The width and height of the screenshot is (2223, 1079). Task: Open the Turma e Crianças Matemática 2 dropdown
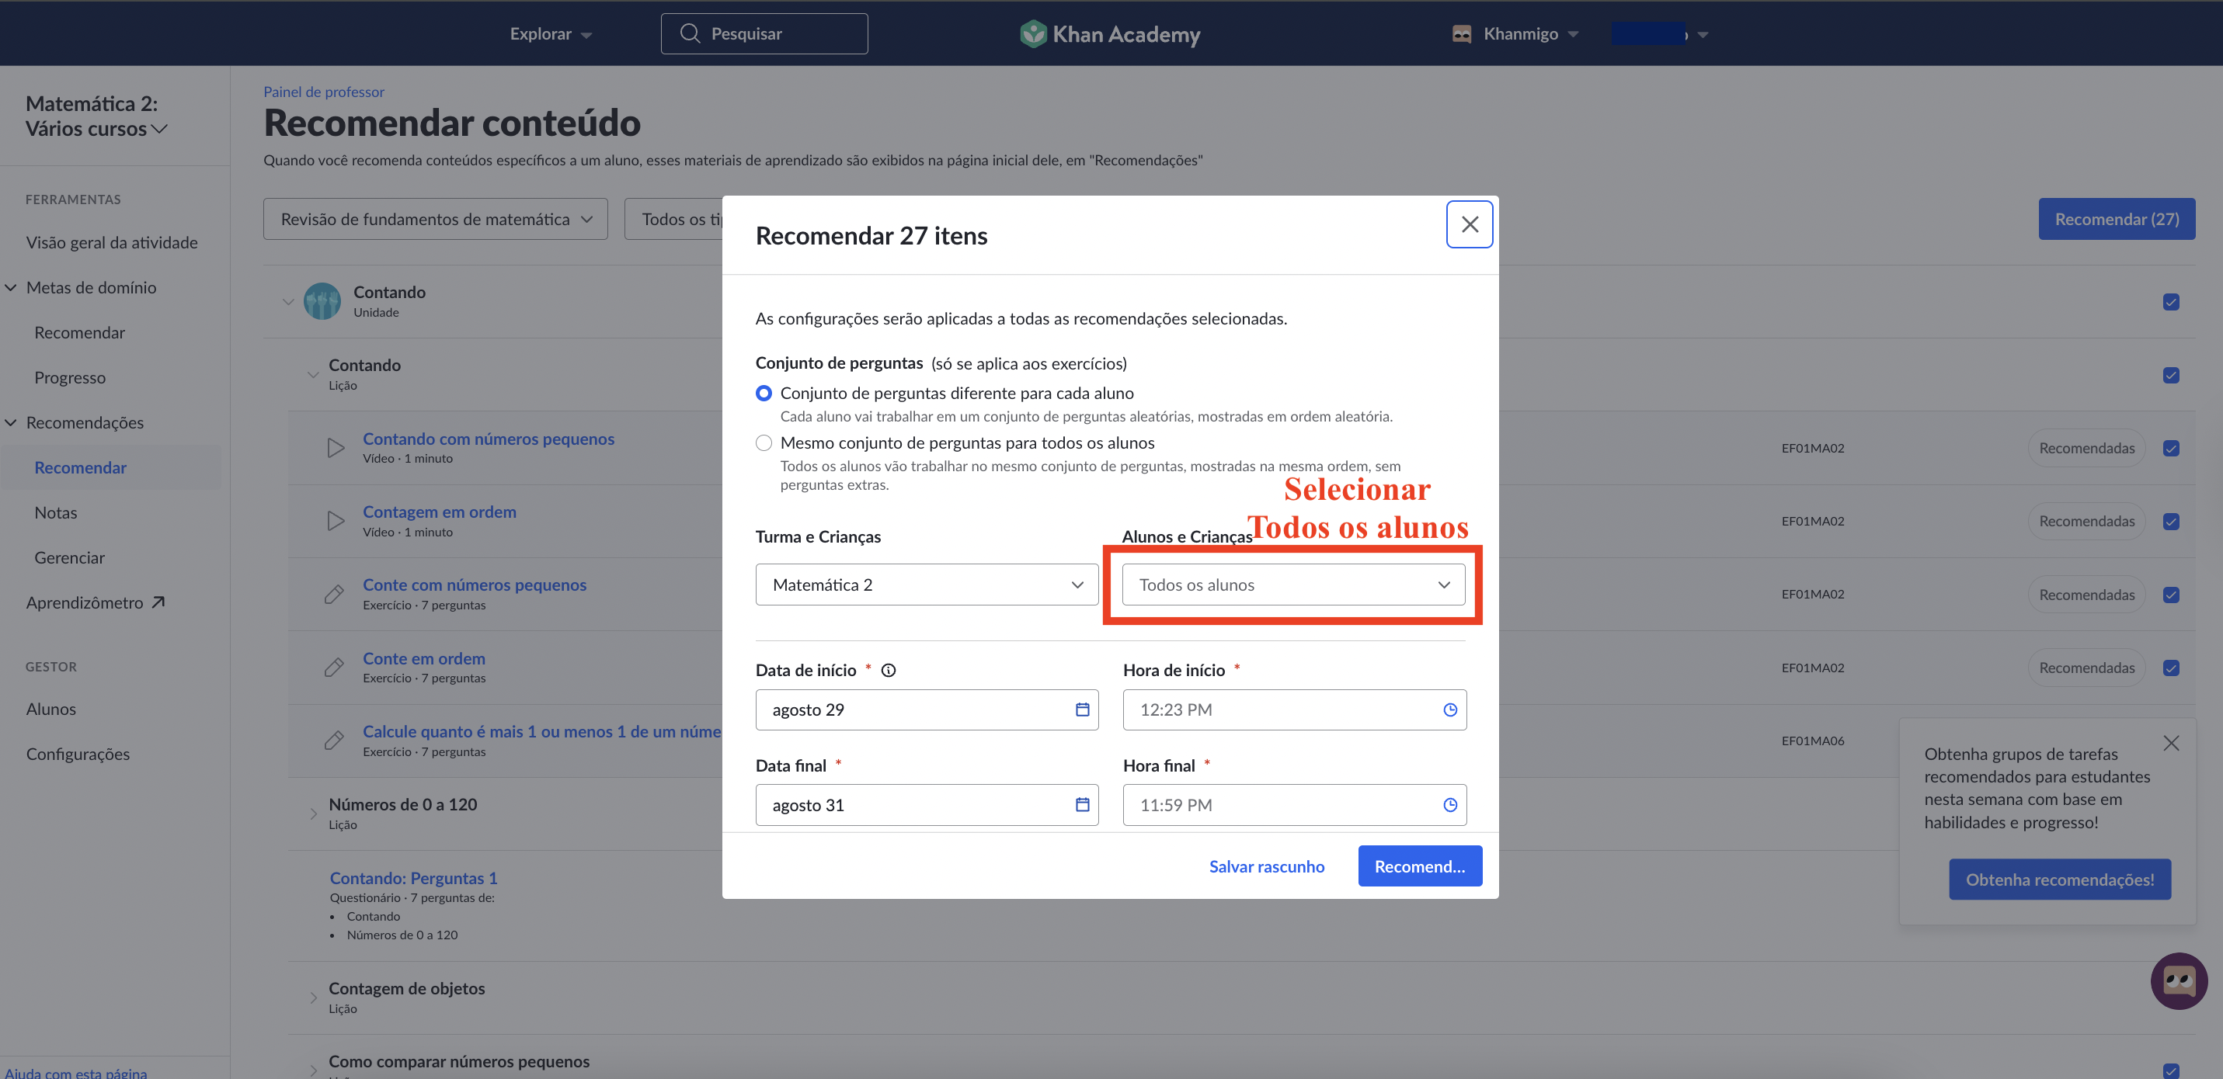tap(927, 585)
